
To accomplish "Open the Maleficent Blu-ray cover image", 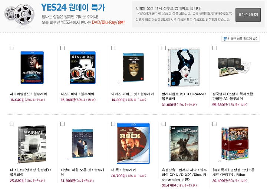I will 184,67.
